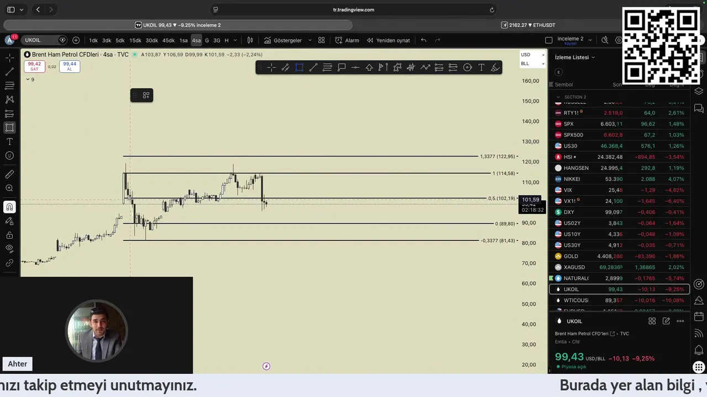Open the Fibonacci tools in left sidebar
Screen dimensions: 707x397
pyautogui.click(x=10, y=85)
